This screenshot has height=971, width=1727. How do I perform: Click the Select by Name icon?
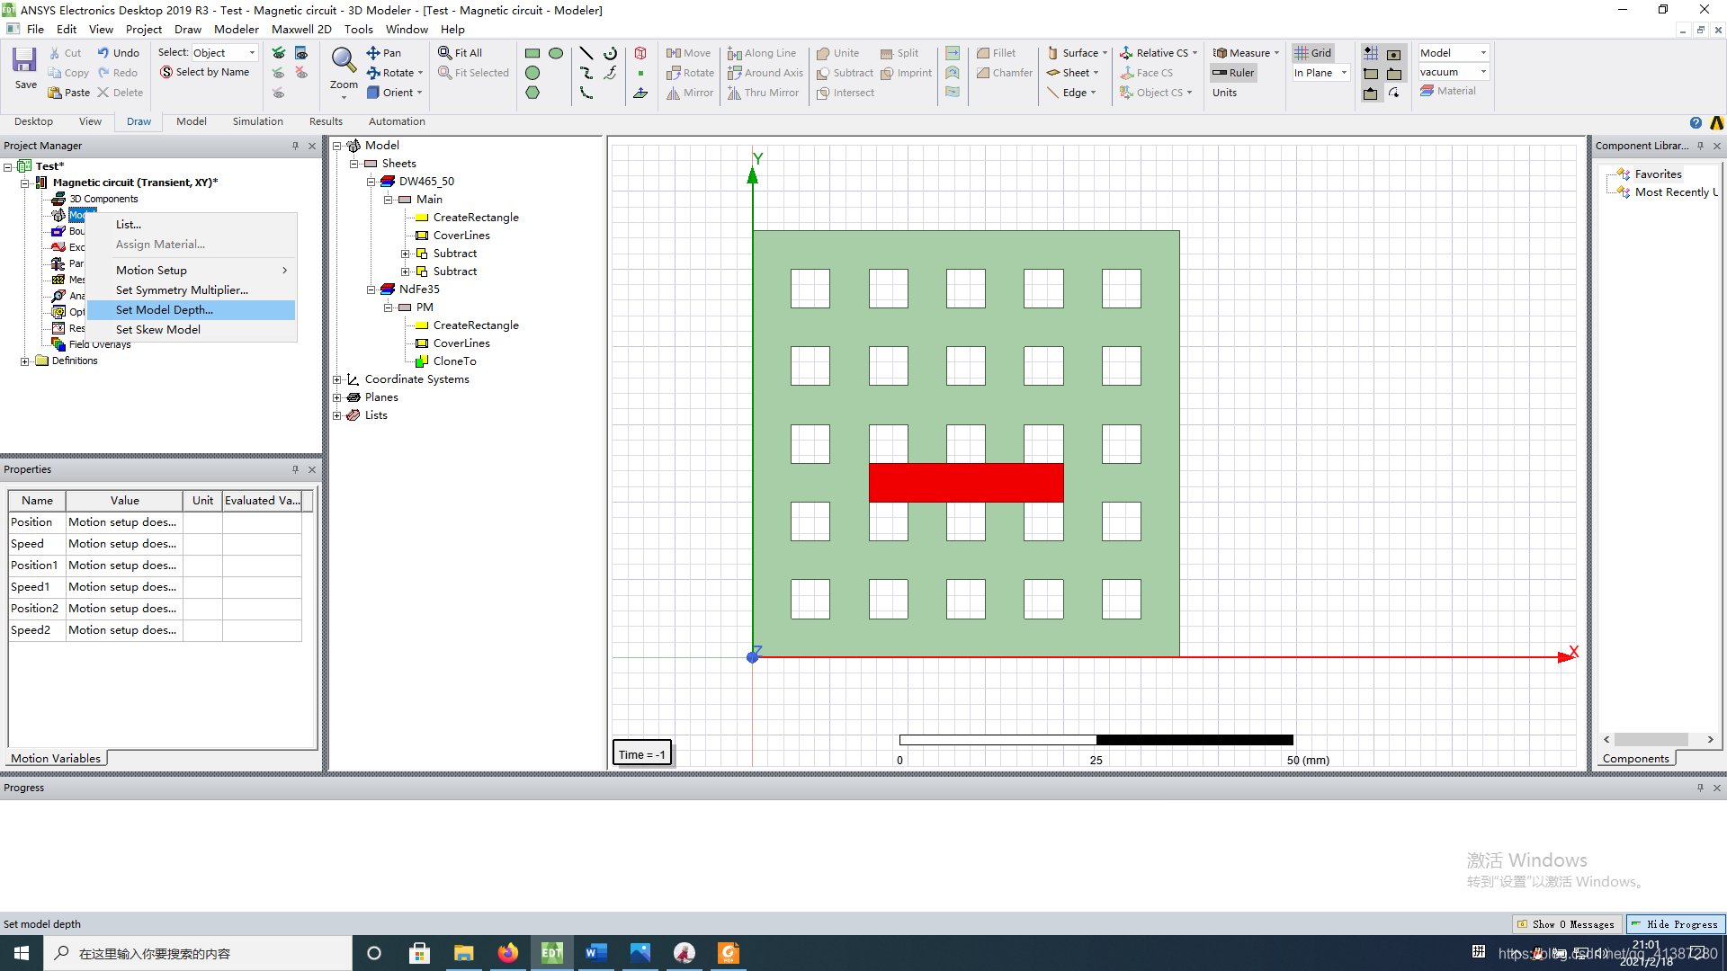pyautogui.click(x=166, y=72)
